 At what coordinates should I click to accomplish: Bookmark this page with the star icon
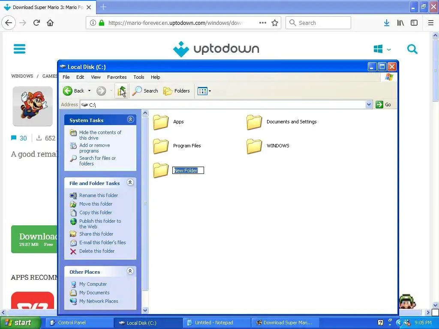pyautogui.click(x=275, y=23)
